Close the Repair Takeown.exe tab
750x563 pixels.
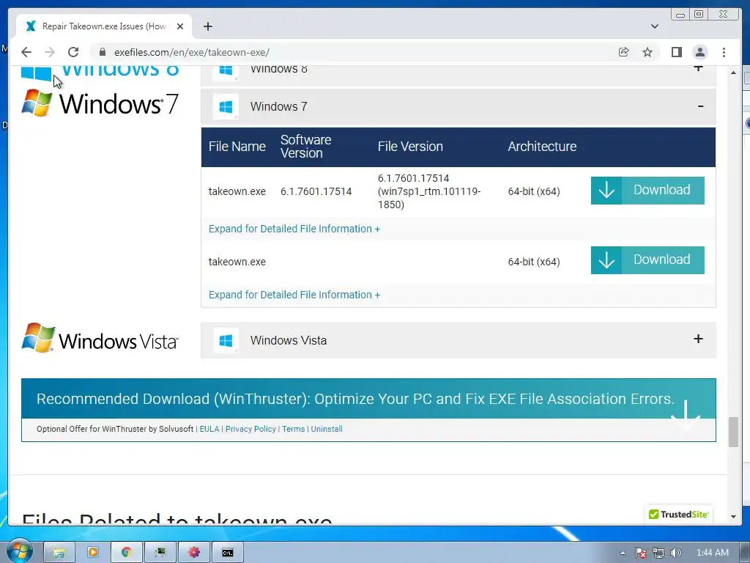point(180,26)
